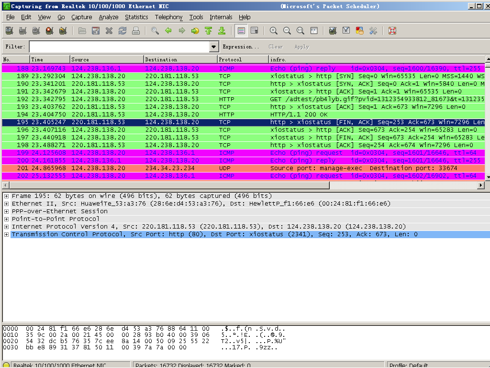Sort by the No. column header
The height and width of the screenshot is (368, 490).
pyautogui.click(x=16, y=59)
